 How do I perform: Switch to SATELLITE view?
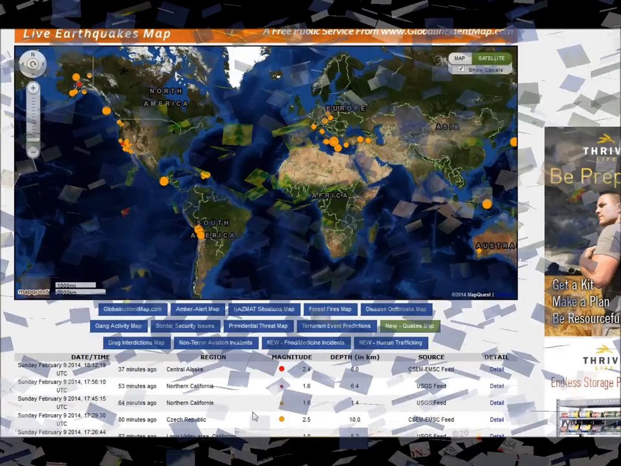tap(492, 58)
